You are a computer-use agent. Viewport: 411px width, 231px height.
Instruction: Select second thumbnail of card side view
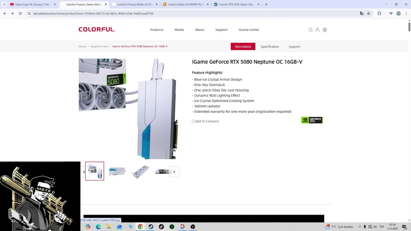[x=117, y=171]
